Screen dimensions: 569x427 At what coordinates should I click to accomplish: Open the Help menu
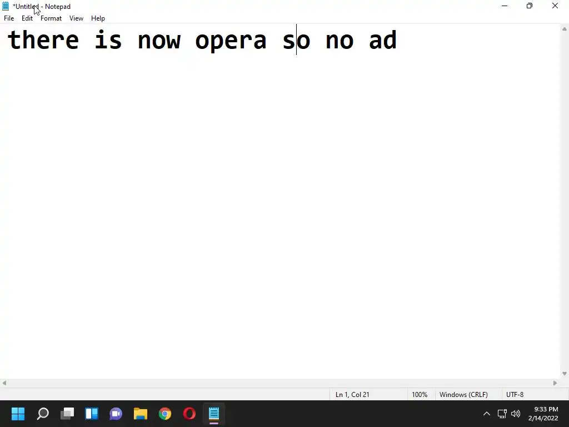[98, 18]
